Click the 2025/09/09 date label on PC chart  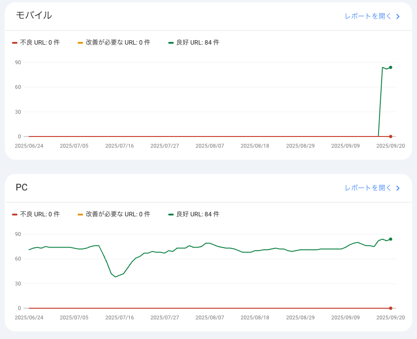pyautogui.click(x=346, y=318)
